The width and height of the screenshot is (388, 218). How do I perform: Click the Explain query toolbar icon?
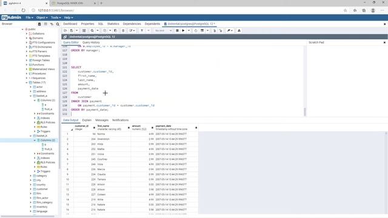(196, 31)
